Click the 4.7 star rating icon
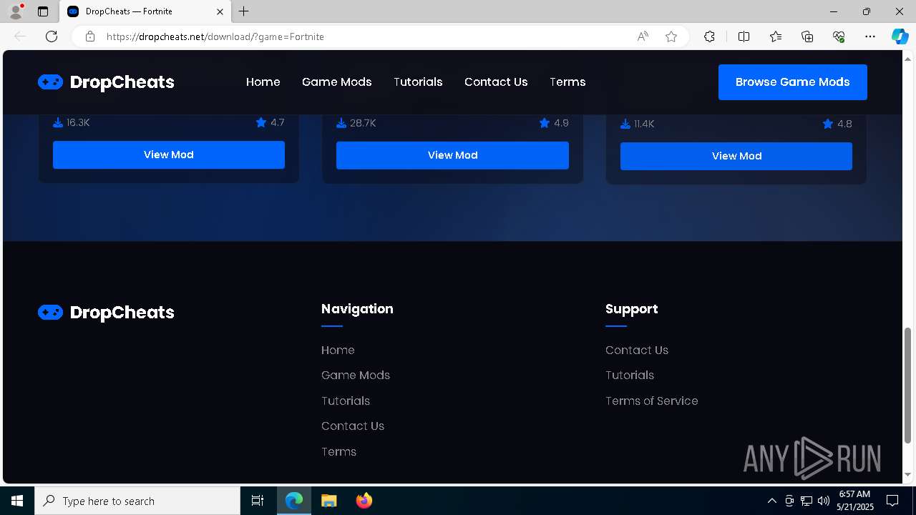This screenshot has height=515, width=916. click(261, 122)
